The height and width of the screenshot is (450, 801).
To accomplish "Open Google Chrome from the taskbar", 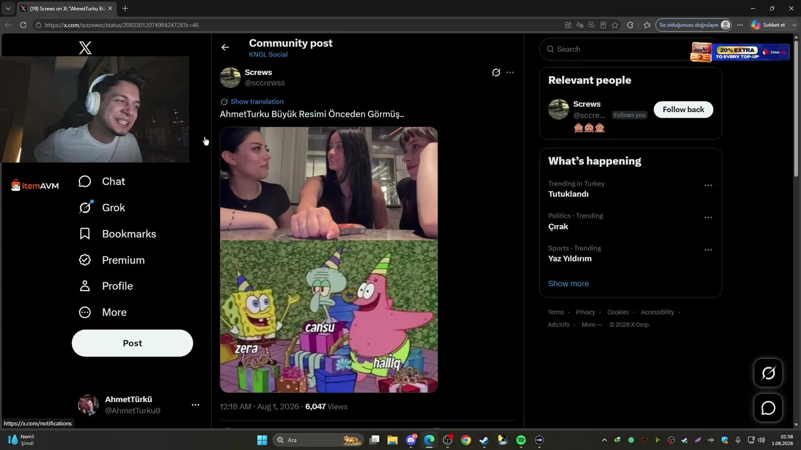I will click(466, 440).
